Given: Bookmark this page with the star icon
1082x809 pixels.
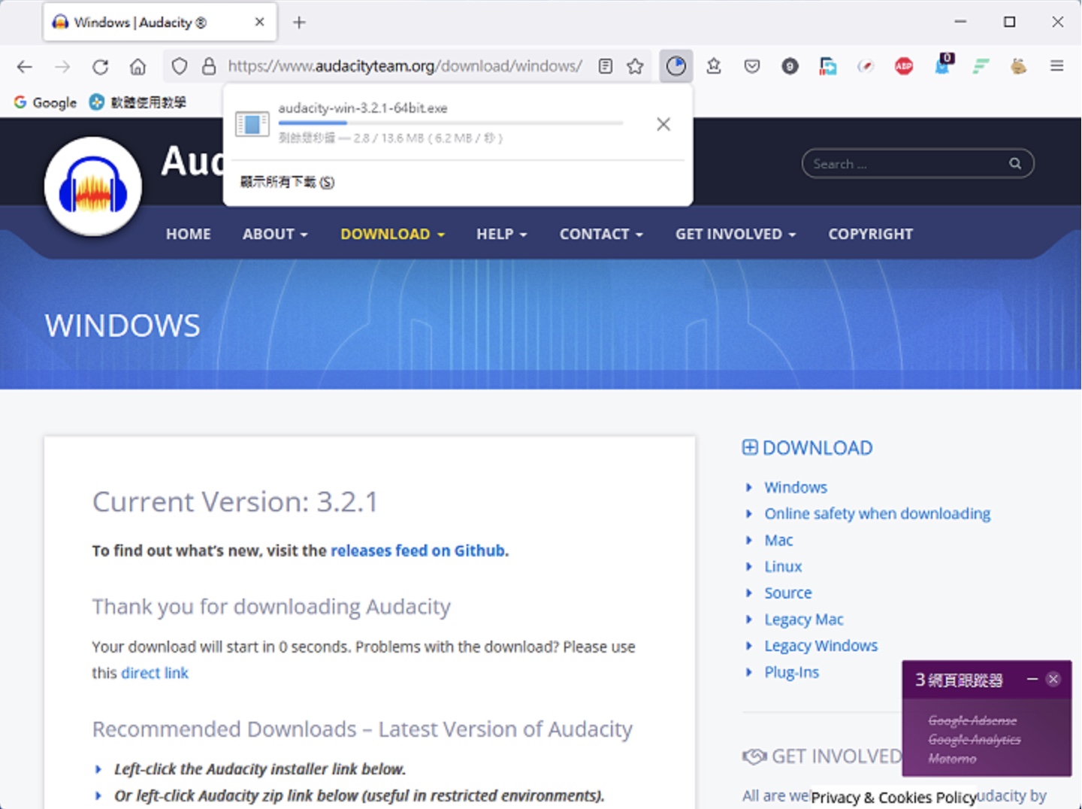Looking at the screenshot, I should tap(636, 66).
